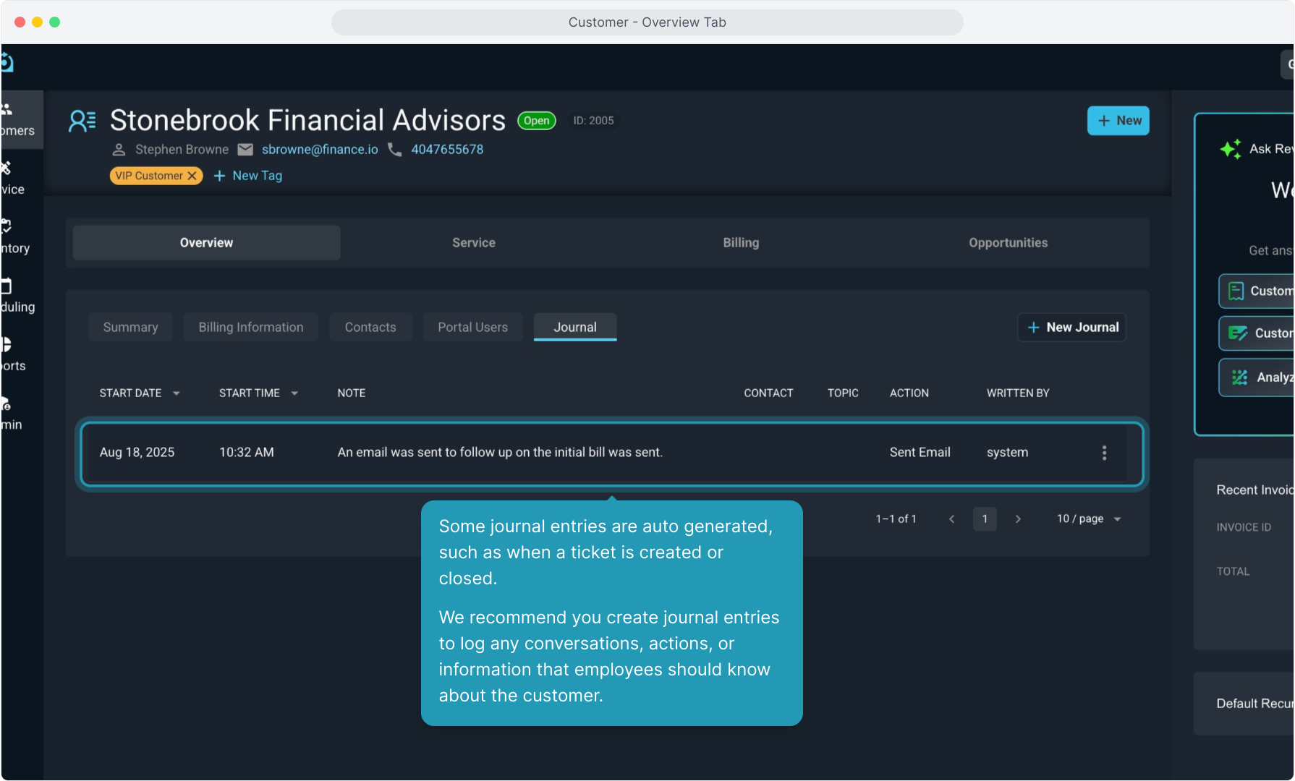This screenshot has height=781, width=1295.
Task: Open the Portal Users sub-tab
Action: click(473, 328)
